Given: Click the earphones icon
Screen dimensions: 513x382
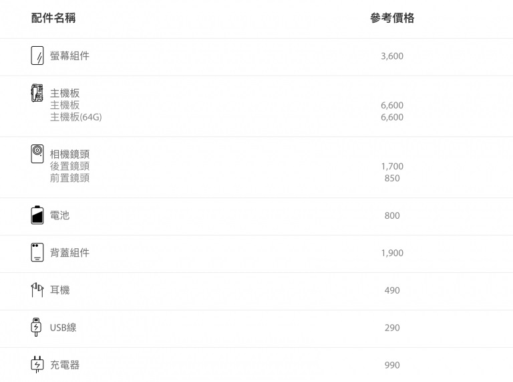Looking at the screenshot, I should point(37,290).
